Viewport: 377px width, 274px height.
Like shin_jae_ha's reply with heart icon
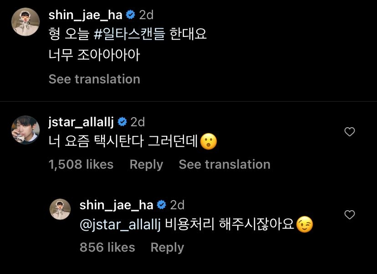[350, 215]
